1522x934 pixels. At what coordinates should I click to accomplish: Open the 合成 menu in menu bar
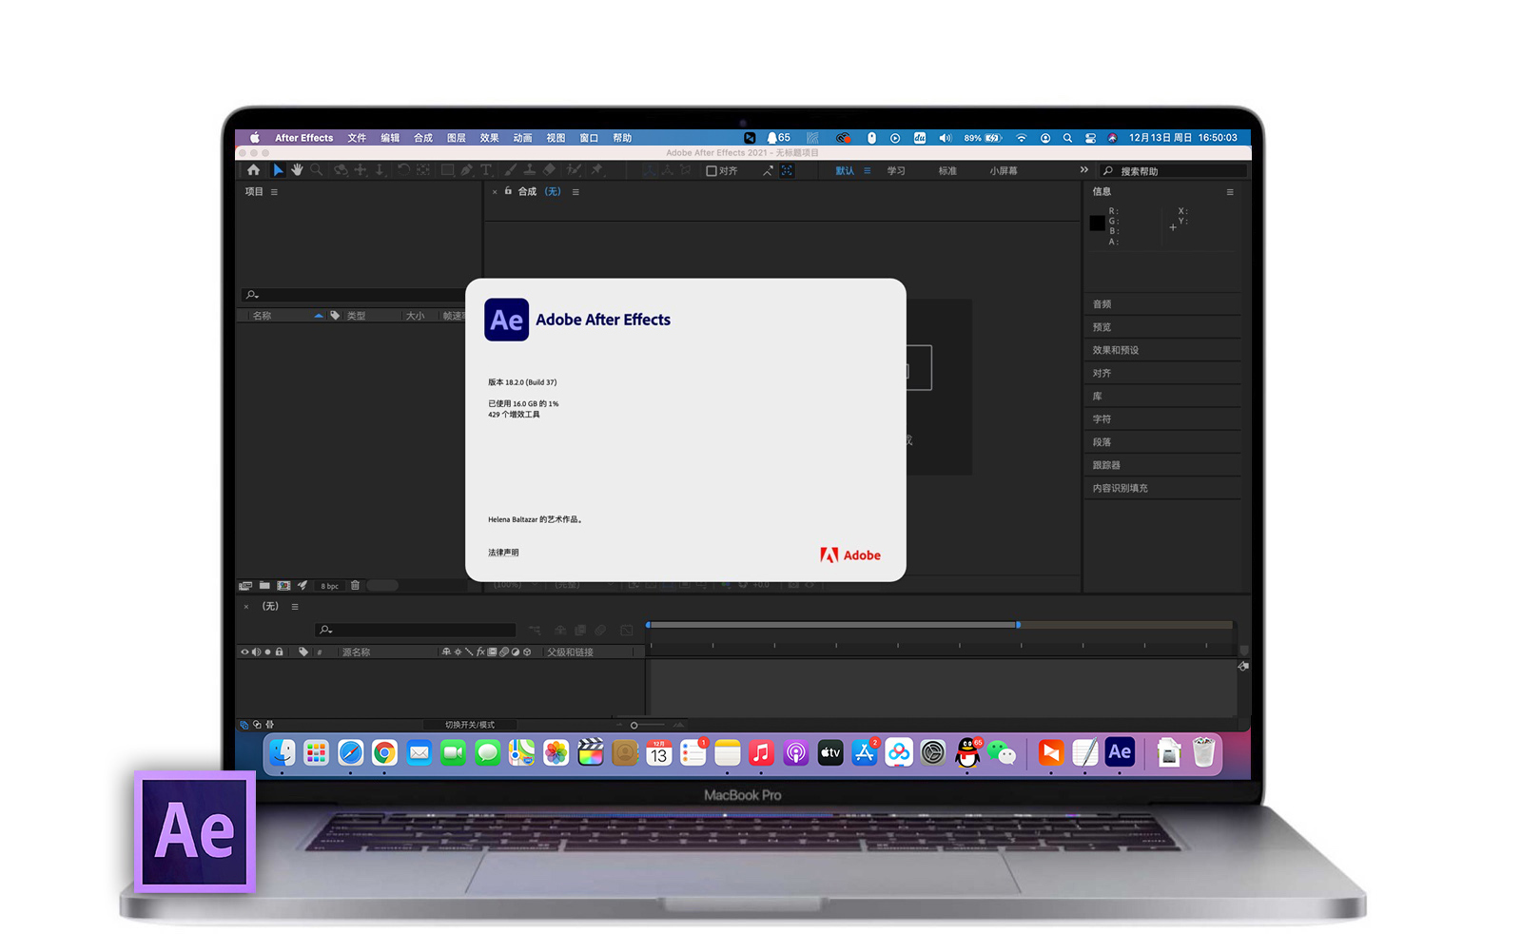(423, 138)
